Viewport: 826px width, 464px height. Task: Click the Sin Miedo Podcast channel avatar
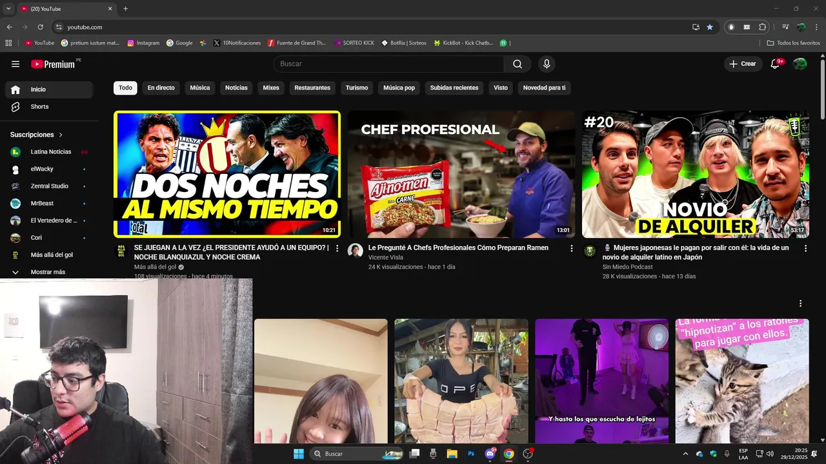pyautogui.click(x=589, y=251)
